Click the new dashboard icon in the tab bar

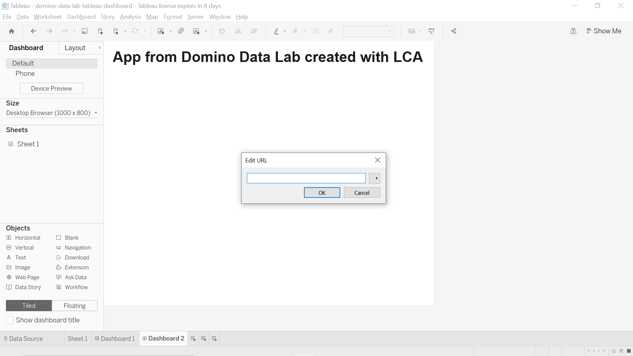(x=204, y=339)
